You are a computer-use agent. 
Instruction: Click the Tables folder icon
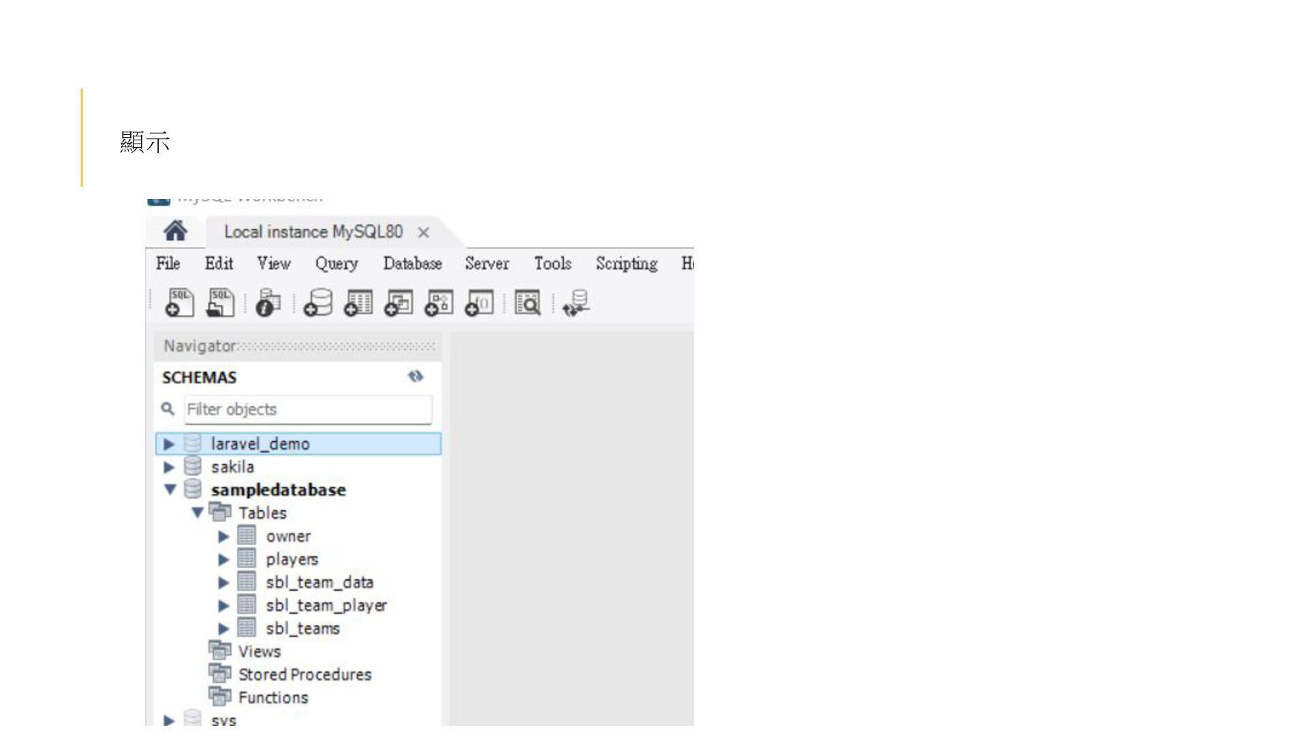pos(219,512)
